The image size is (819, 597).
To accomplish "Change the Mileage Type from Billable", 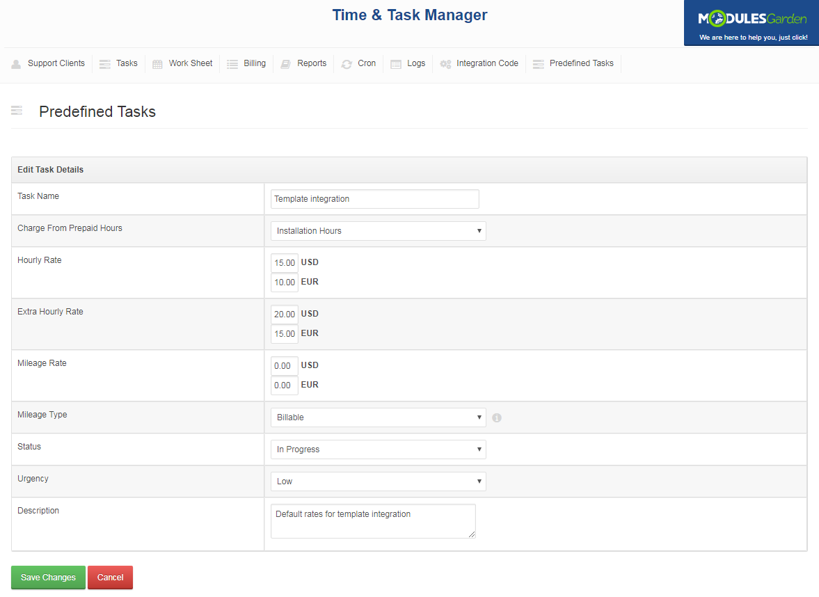I will click(378, 417).
